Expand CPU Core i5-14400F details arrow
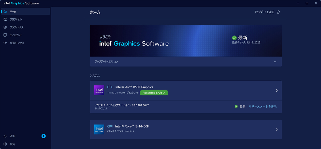The height and width of the screenshot is (149, 321). tap(277, 130)
